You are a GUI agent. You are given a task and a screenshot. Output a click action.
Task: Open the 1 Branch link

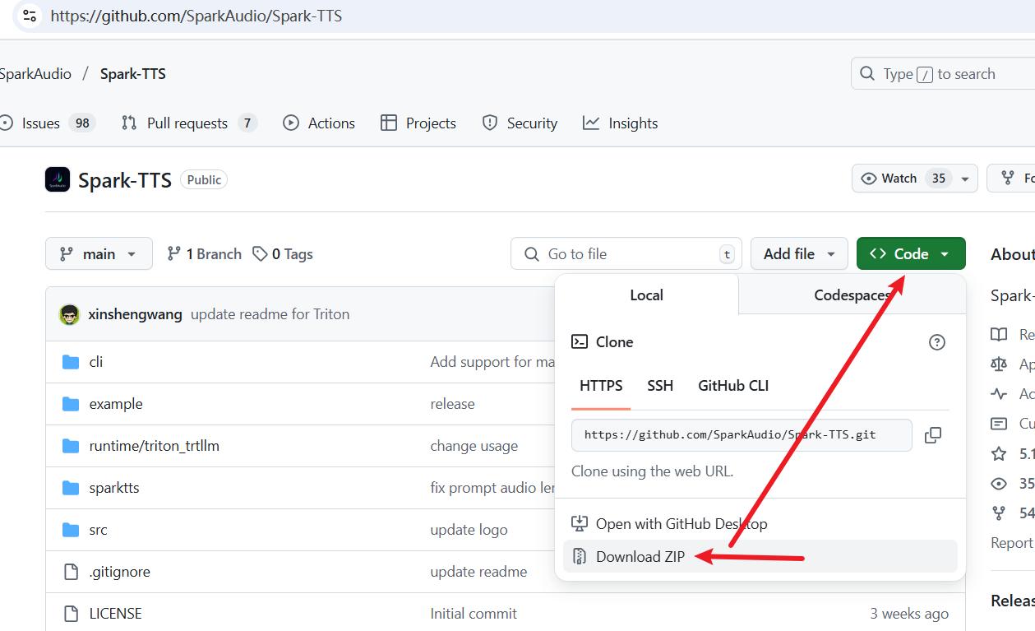click(204, 254)
